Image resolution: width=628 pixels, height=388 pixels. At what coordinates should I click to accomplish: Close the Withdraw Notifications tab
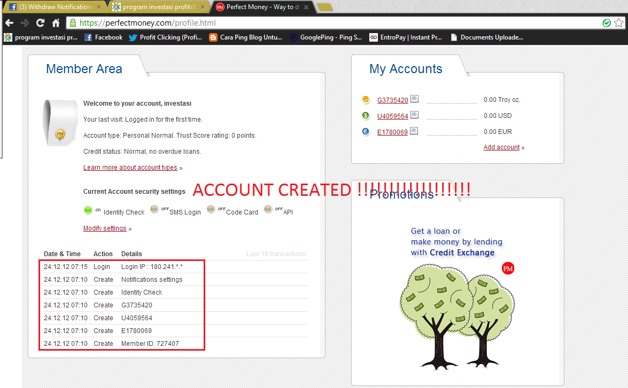point(99,7)
